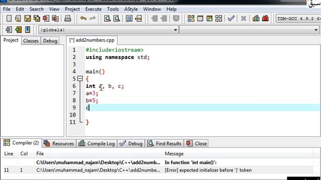This screenshot has height=180, width=321.
Task: Click the Line column header
Action: (x=9, y=153)
